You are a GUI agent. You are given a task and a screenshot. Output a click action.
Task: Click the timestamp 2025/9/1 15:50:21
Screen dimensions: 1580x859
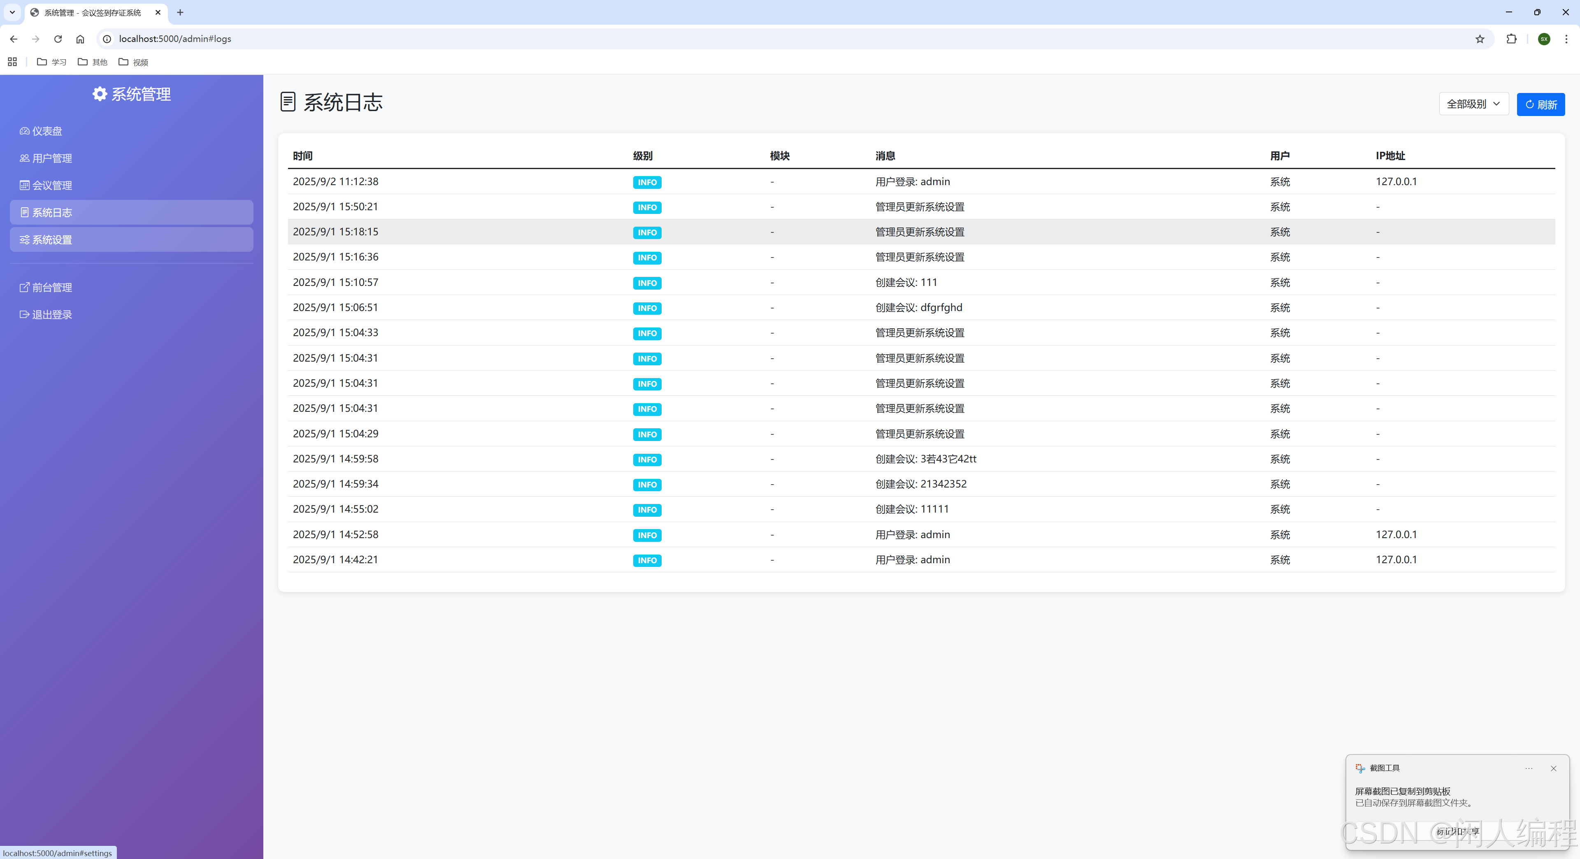[x=335, y=207]
